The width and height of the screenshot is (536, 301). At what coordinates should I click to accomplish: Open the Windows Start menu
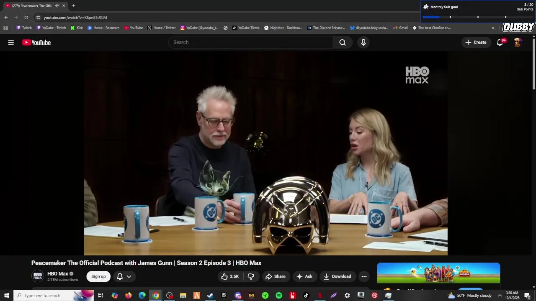pyautogui.click(x=7, y=296)
